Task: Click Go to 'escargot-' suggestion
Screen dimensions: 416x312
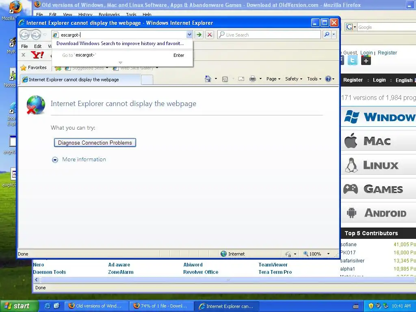Action: click(x=123, y=55)
